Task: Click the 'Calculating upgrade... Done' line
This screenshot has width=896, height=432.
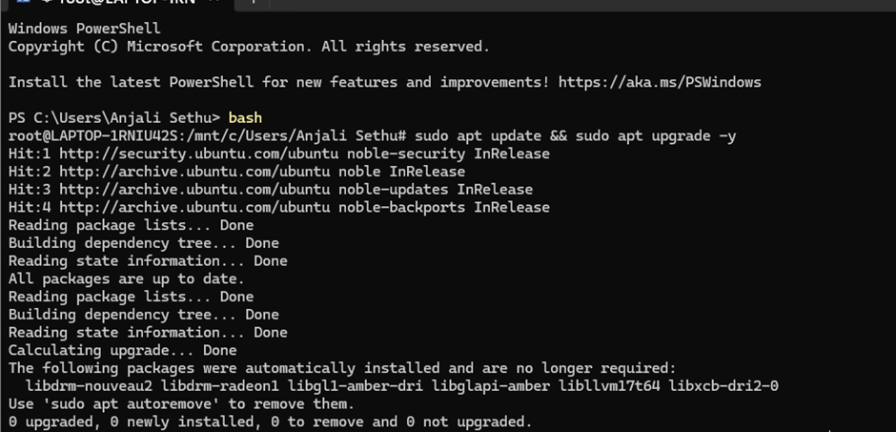Action: pos(122,350)
